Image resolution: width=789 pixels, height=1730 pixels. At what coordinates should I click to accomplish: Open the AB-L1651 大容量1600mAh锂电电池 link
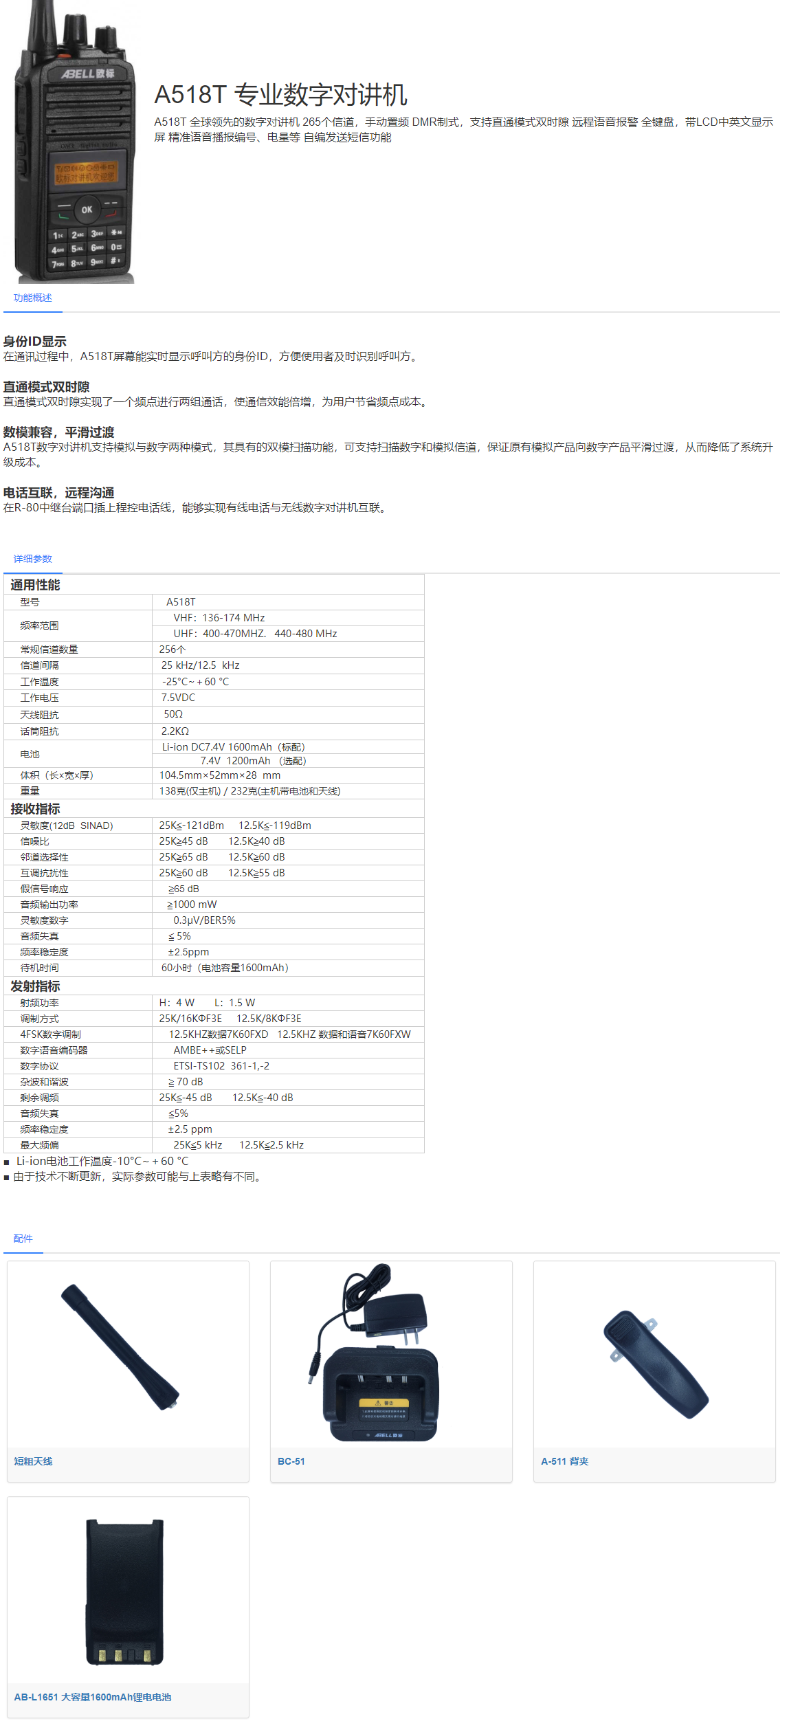tap(93, 1697)
